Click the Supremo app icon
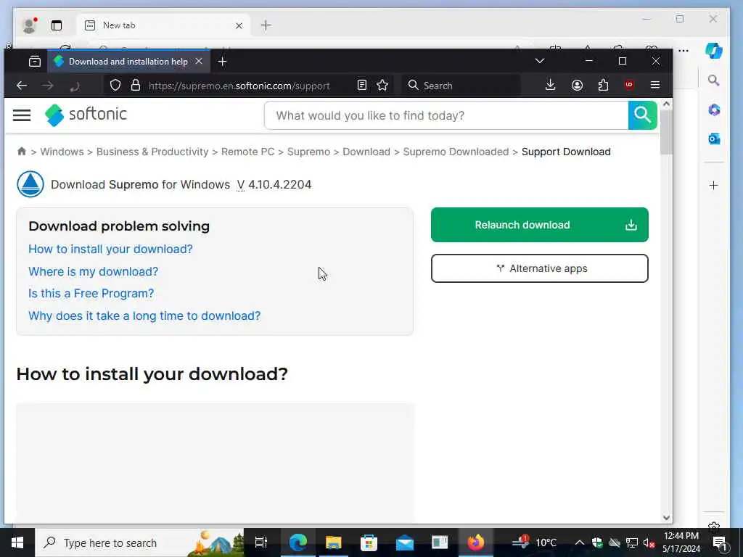This screenshot has width=743, height=557. [30, 184]
